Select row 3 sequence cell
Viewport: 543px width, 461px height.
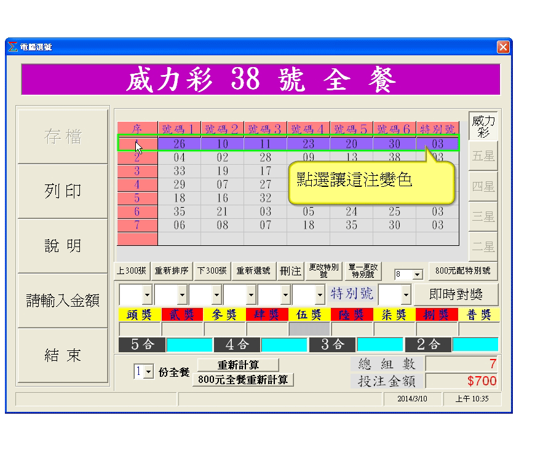tap(137, 171)
